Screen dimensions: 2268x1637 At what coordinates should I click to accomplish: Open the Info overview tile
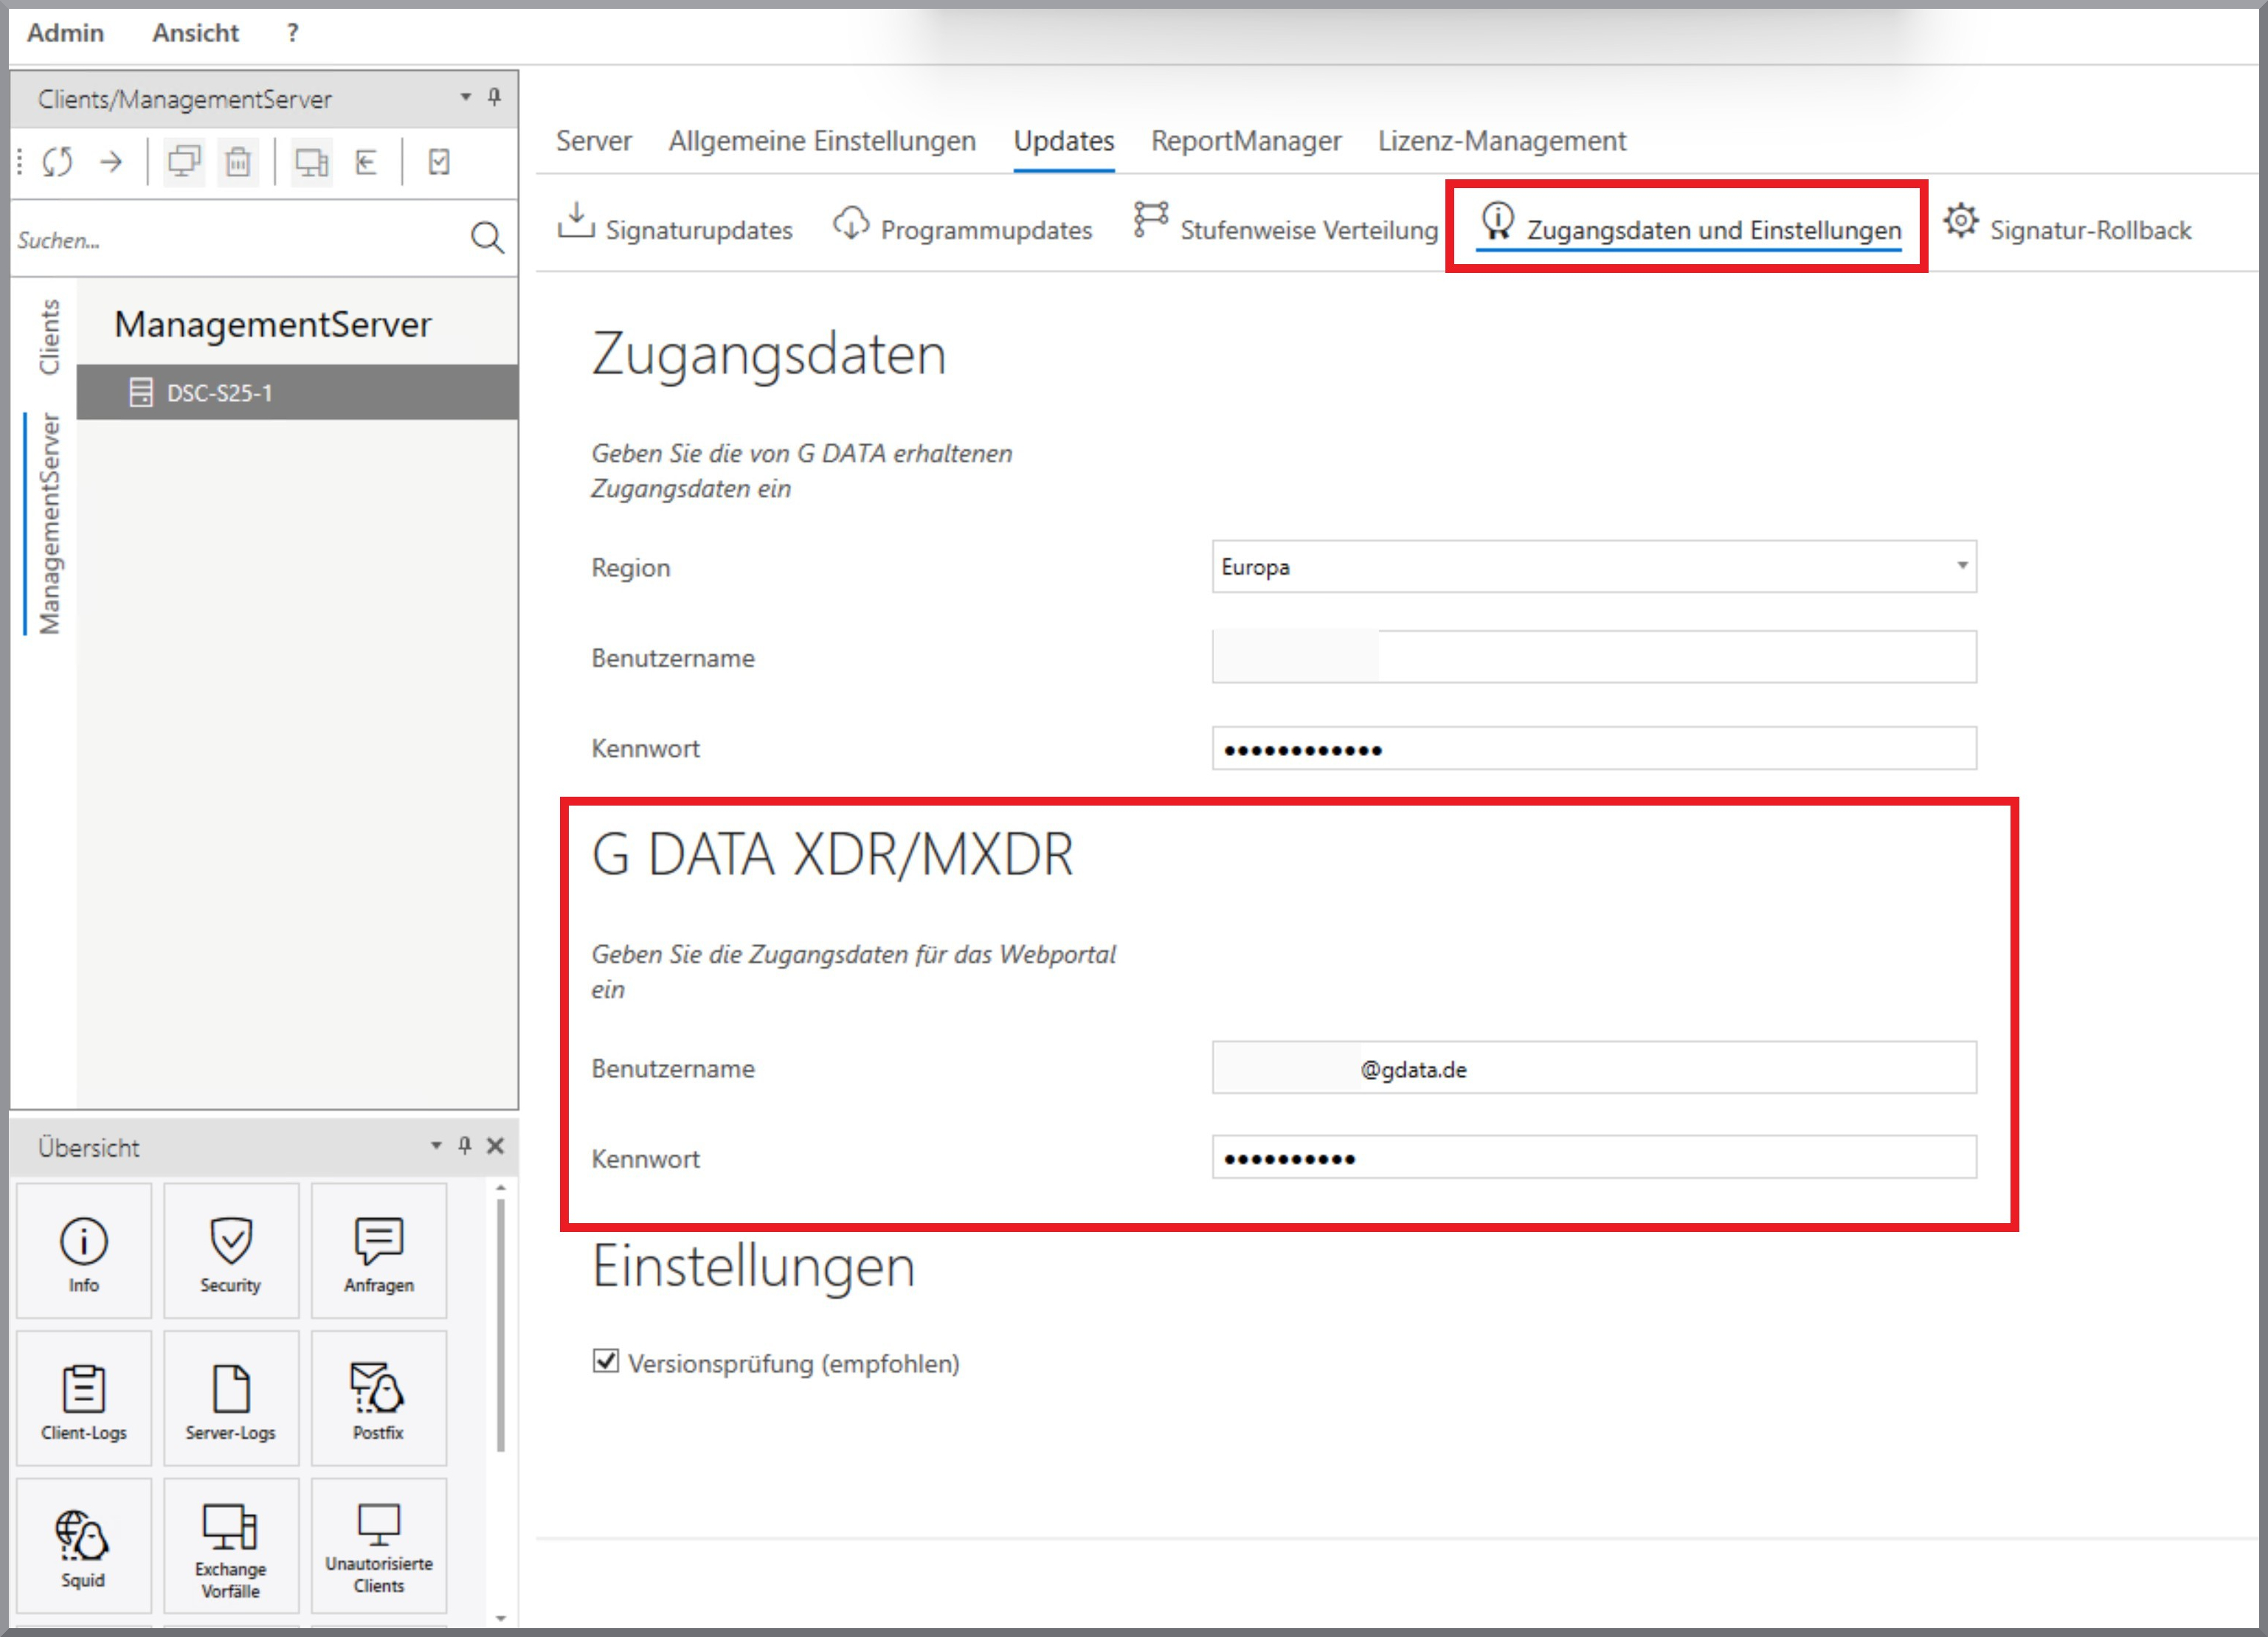tap(84, 1250)
